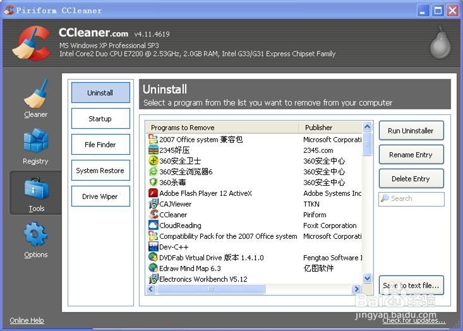Click the 2345好压 archive icon
Screen dimensions: 463x331
pos(153,150)
